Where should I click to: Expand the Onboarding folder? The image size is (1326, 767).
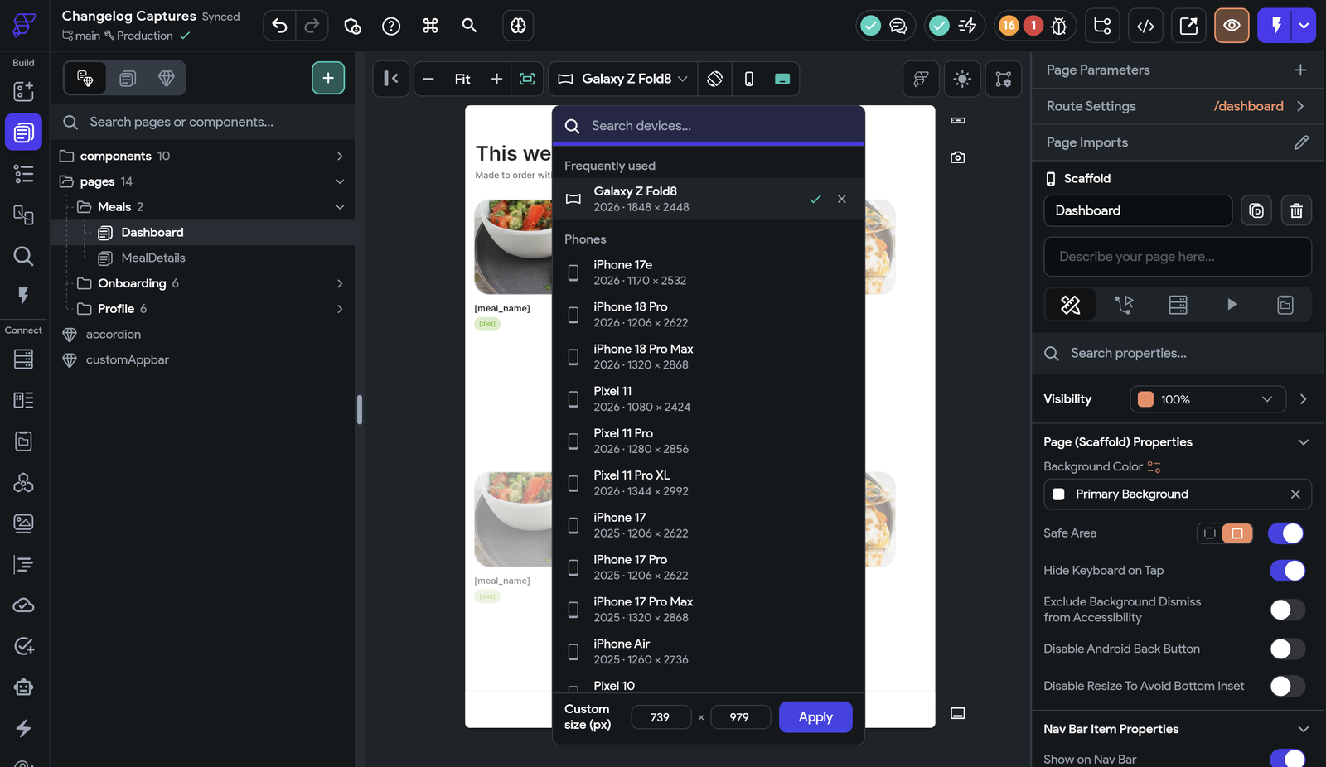point(340,283)
